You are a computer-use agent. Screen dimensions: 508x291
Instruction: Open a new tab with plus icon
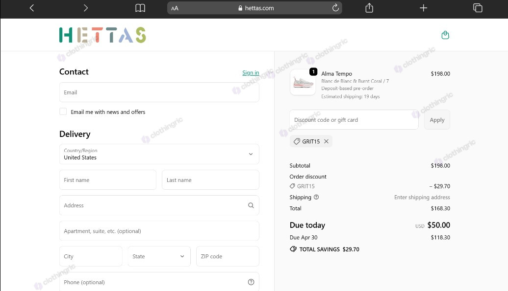pyautogui.click(x=424, y=8)
